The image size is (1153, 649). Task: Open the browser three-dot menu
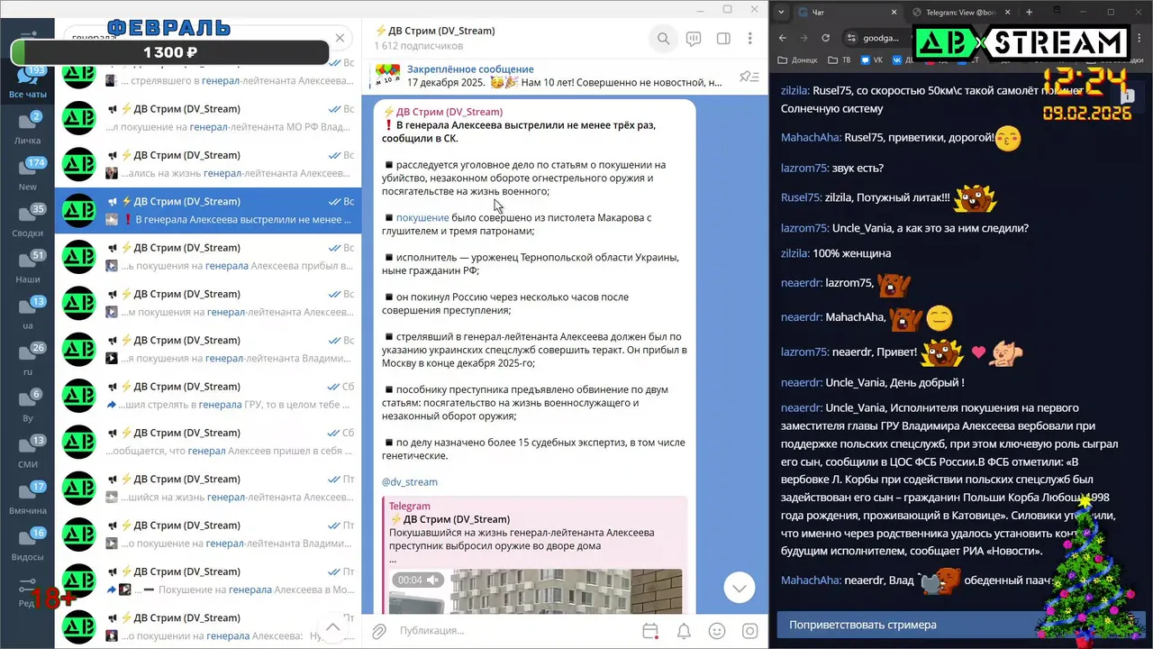click(1139, 38)
